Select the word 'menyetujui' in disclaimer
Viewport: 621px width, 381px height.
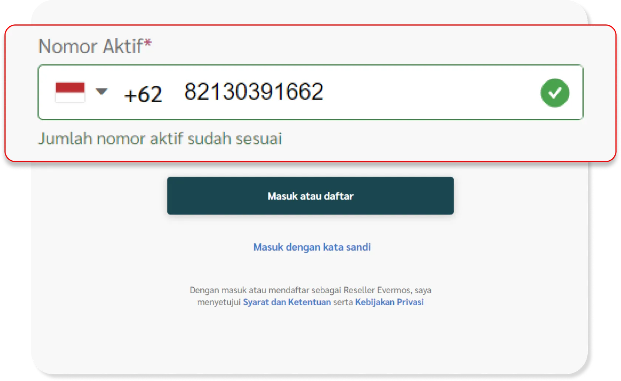pos(219,302)
